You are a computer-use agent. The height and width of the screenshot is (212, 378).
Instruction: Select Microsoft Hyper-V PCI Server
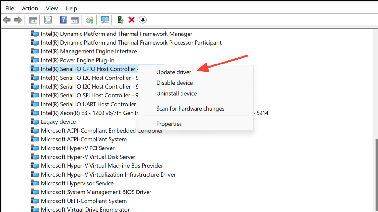click(x=78, y=148)
